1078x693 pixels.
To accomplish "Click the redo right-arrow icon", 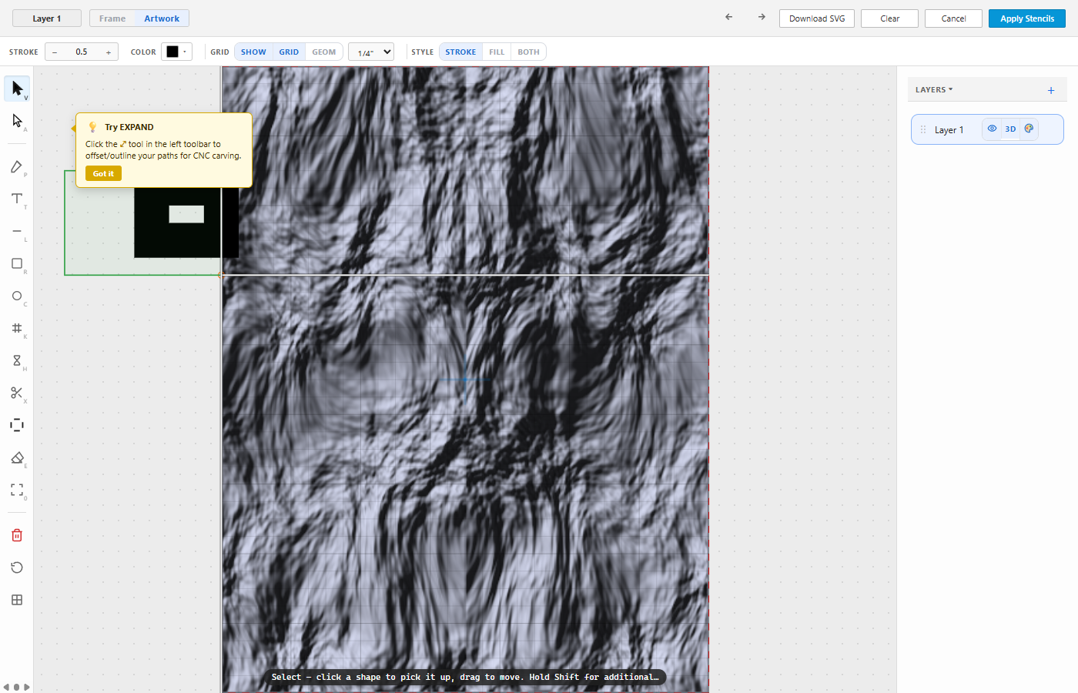I will pyautogui.click(x=762, y=17).
